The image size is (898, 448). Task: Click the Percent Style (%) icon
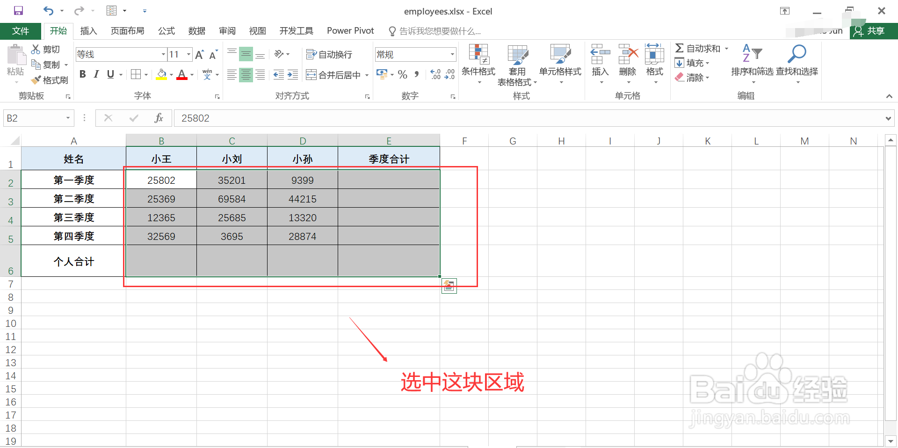[402, 74]
